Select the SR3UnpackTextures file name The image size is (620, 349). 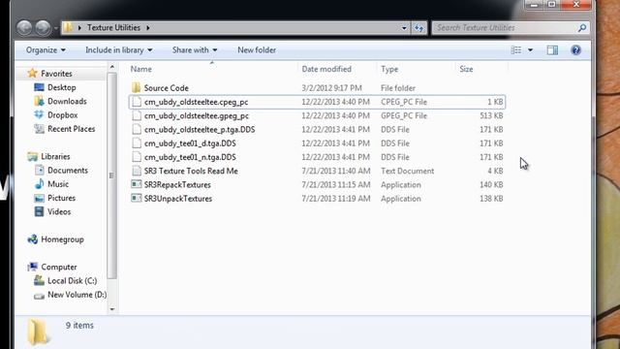tap(178, 199)
